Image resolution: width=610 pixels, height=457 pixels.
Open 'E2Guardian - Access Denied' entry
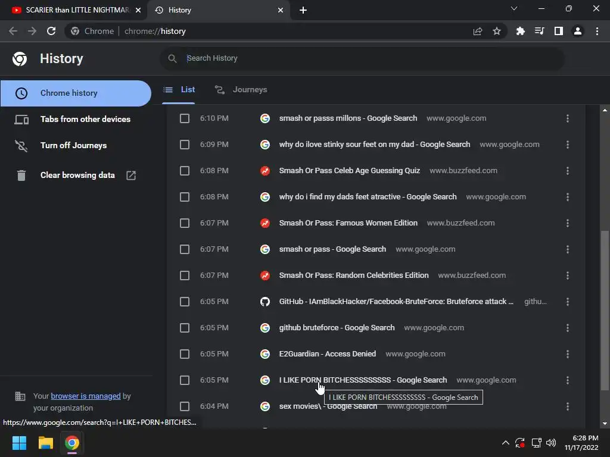tap(328, 354)
